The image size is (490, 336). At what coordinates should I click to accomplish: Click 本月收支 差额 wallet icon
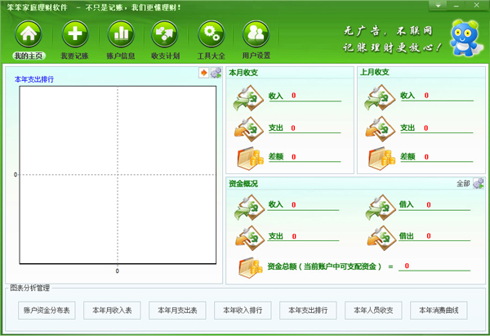(x=251, y=159)
